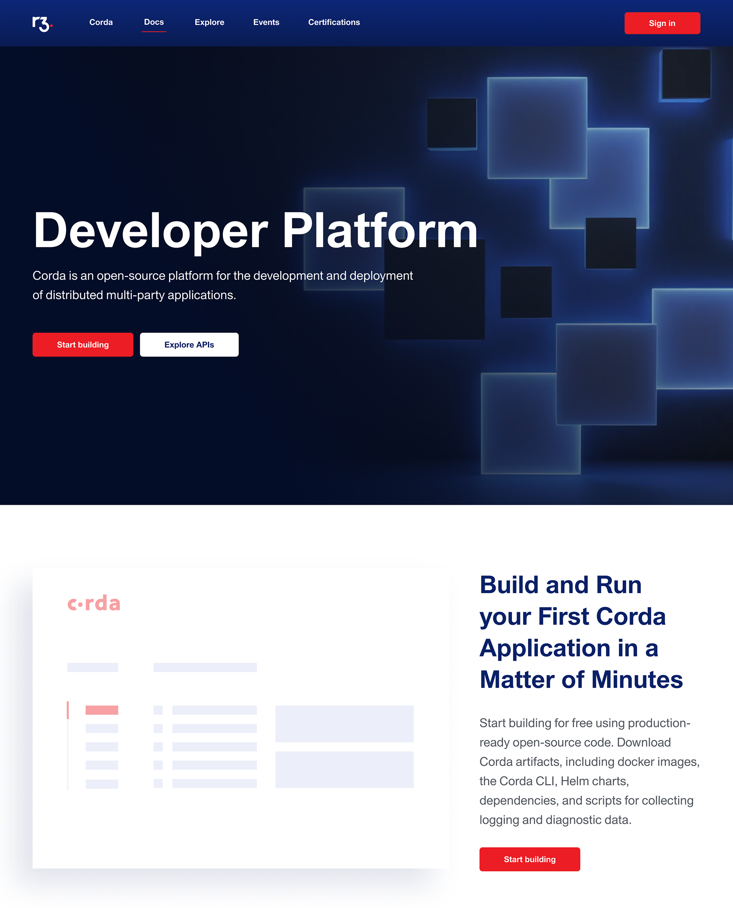Click the 'Build and Run your First Corda' heading
Screen dimensions: 733x908
[581, 632]
